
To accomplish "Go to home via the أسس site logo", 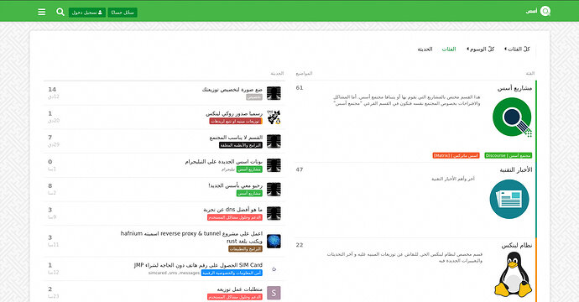I will [x=538, y=12].
